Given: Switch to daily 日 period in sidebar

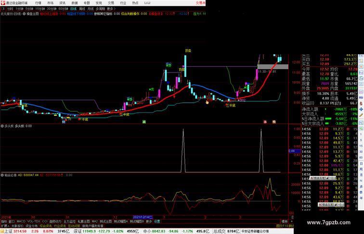Looking at the screenshot, I should (361, 163).
